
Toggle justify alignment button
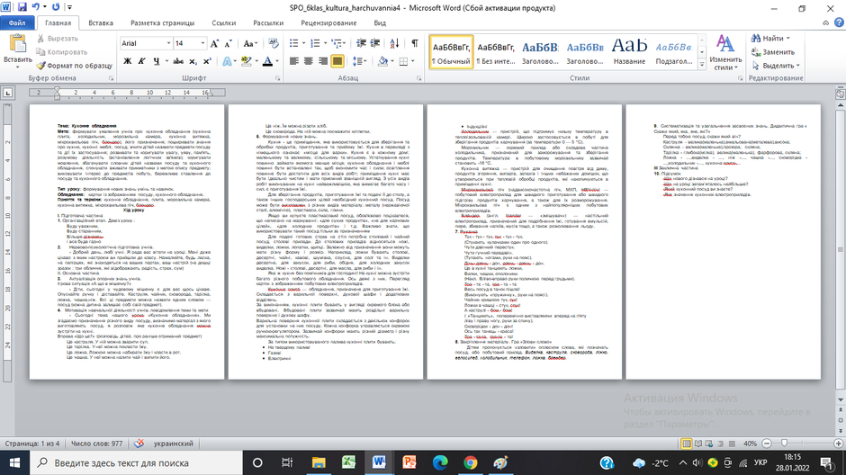pyautogui.click(x=337, y=61)
